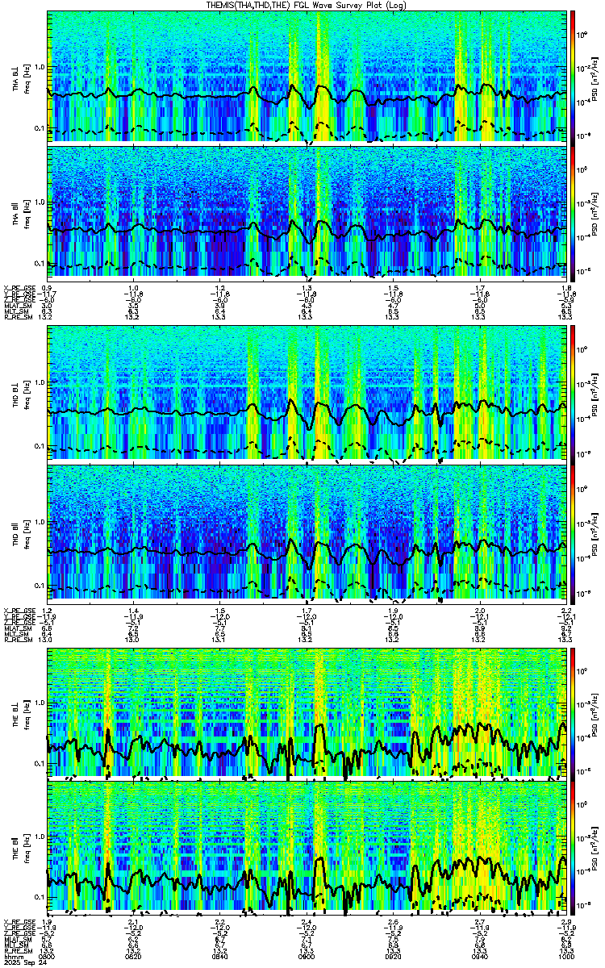Select the THE B-parallel spectrogram panel

coord(307,849)
